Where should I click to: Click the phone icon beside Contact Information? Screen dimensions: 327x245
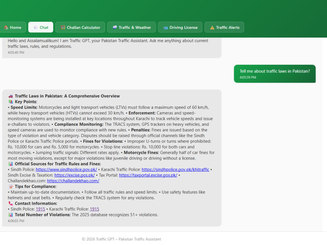click(x=11, y=203)
